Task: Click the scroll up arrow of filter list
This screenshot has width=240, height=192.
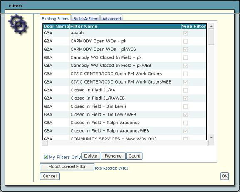Action: pyautogui.click(x=211, y=26)
